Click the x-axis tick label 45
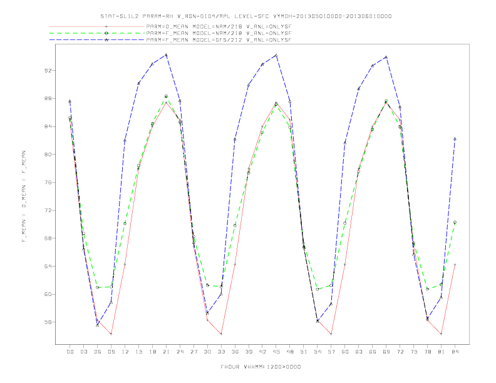 click(276, 352)
